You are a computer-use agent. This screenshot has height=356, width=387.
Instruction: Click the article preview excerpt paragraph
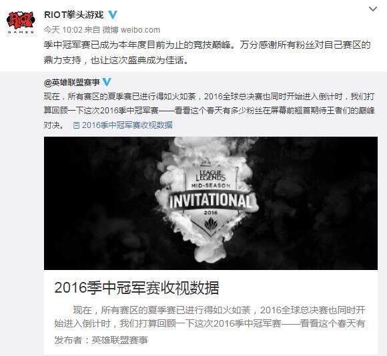click(210, 317)
